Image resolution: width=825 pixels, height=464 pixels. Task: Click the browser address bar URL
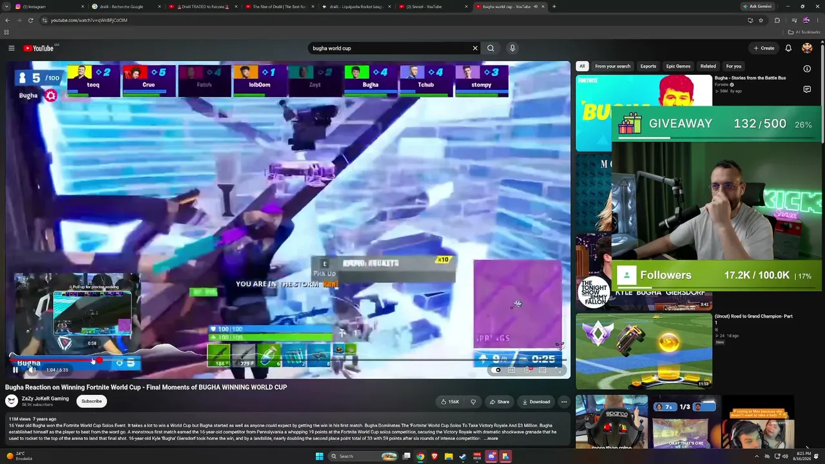tap(89, 20)
